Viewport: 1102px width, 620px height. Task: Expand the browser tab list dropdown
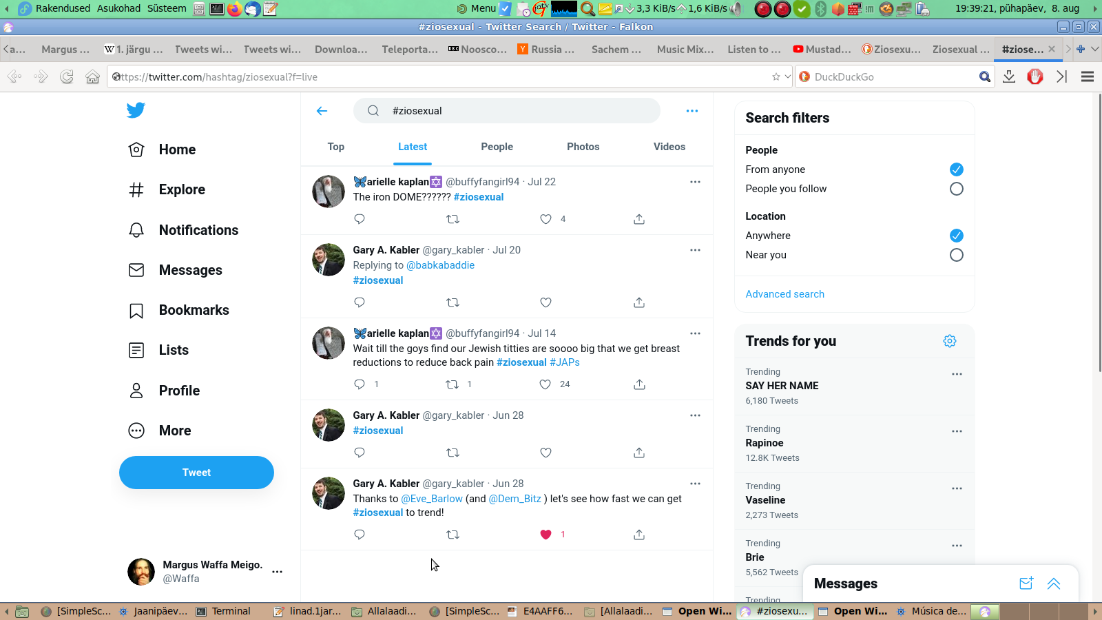1095,49
